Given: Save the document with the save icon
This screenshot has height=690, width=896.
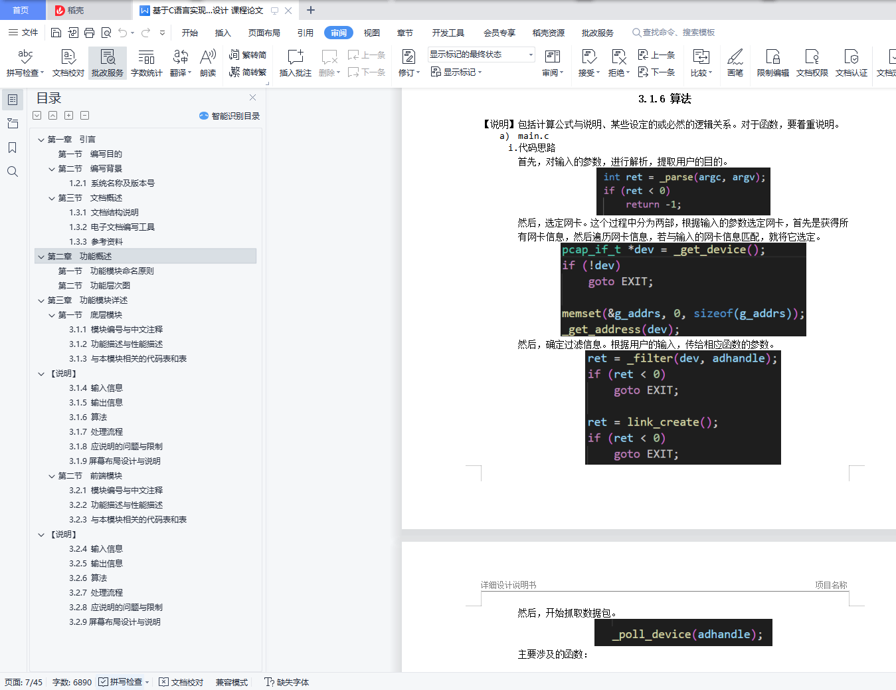Looking at the screenshot, I should pyautogui.click(x=56, y=33).
